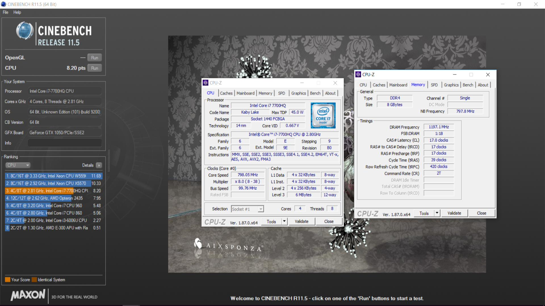Click CPU-Z icon in the Memory CPU-Z window

(358, 75)
